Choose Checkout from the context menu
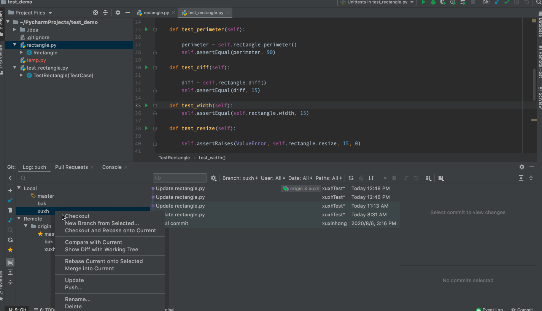542x311 pixels. [x=77, y=216]
